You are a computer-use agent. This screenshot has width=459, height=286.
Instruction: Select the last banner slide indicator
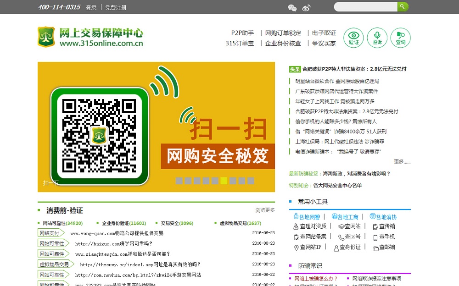[251, 181]
